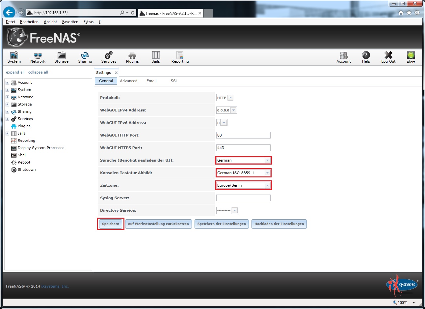The width and height of the screenshot is (425, 309).
Task: Expand the Jails tree node plus box
Action: (x=7, y=133)
